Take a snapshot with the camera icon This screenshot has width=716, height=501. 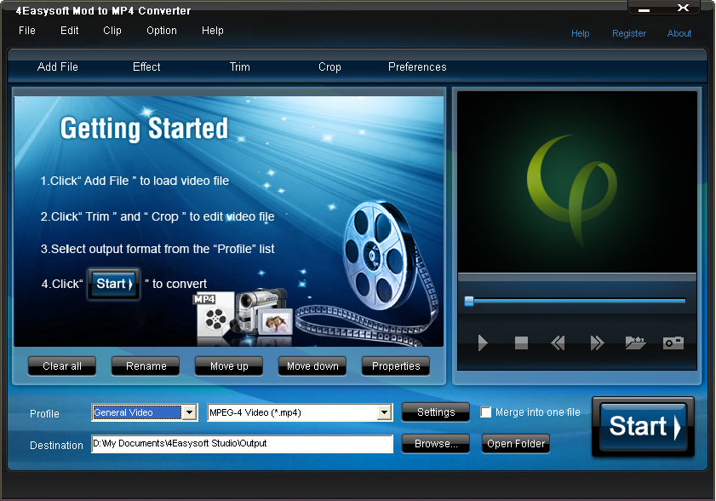pyautogui.click(x=673, y=343)
